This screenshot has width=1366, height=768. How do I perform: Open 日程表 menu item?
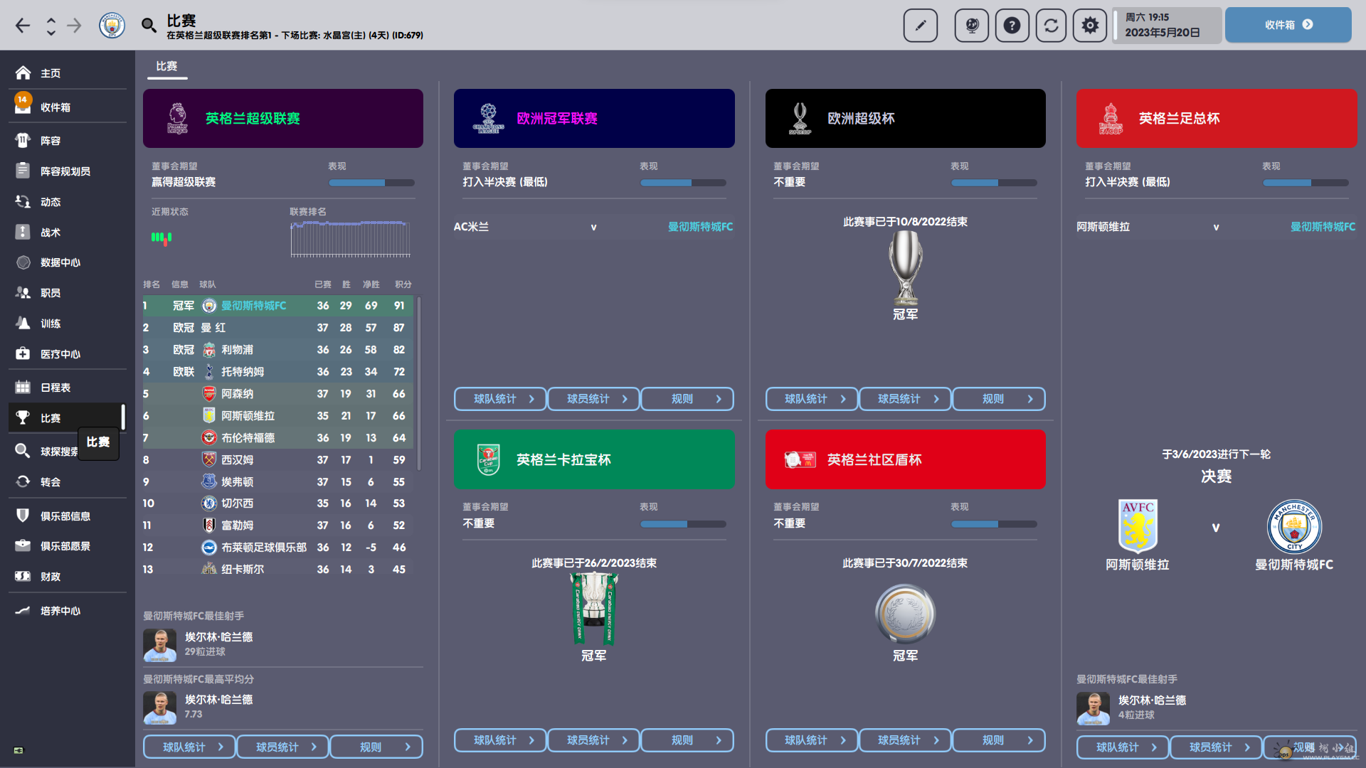(x=55, y=388)
